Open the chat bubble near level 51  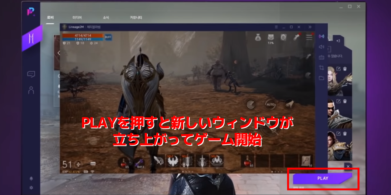tap(93, 164)
